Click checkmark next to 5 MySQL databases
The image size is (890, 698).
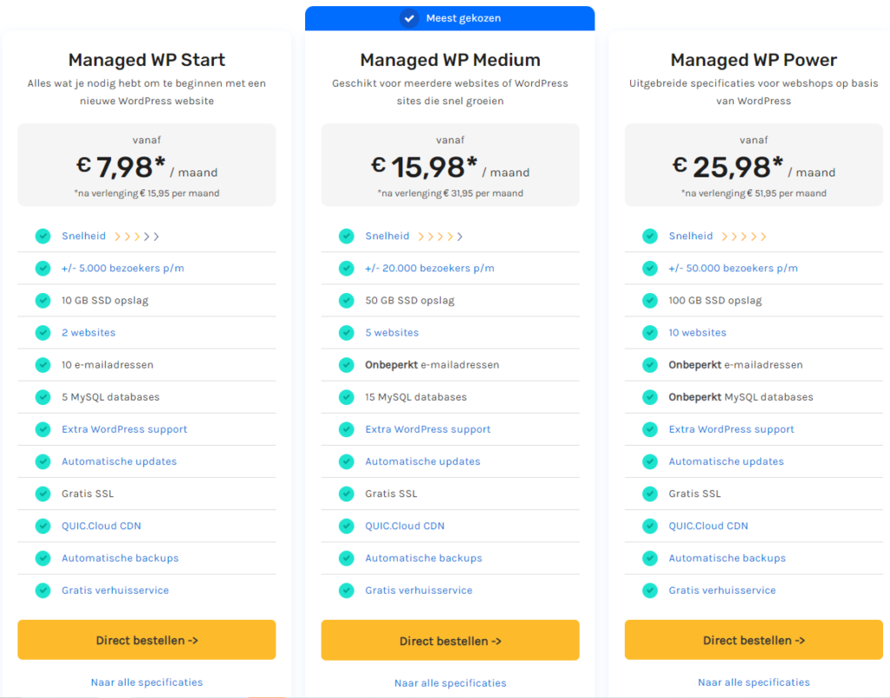point(43,397)
